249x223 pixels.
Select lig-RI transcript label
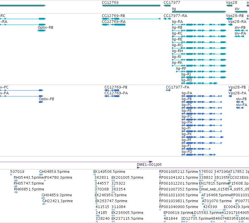click(x=177, y=57)
